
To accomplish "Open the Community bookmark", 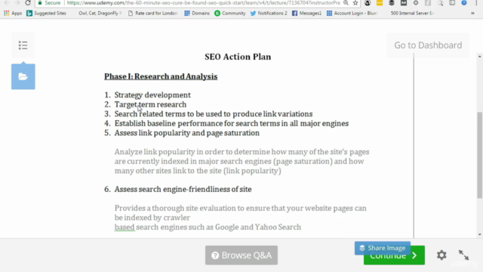I will 230,14.
